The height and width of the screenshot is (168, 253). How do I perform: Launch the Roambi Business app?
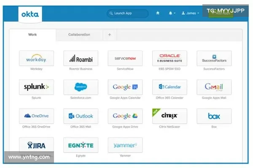click(x=81, y=58)
